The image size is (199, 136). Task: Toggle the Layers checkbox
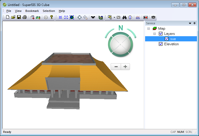(161, 34)
